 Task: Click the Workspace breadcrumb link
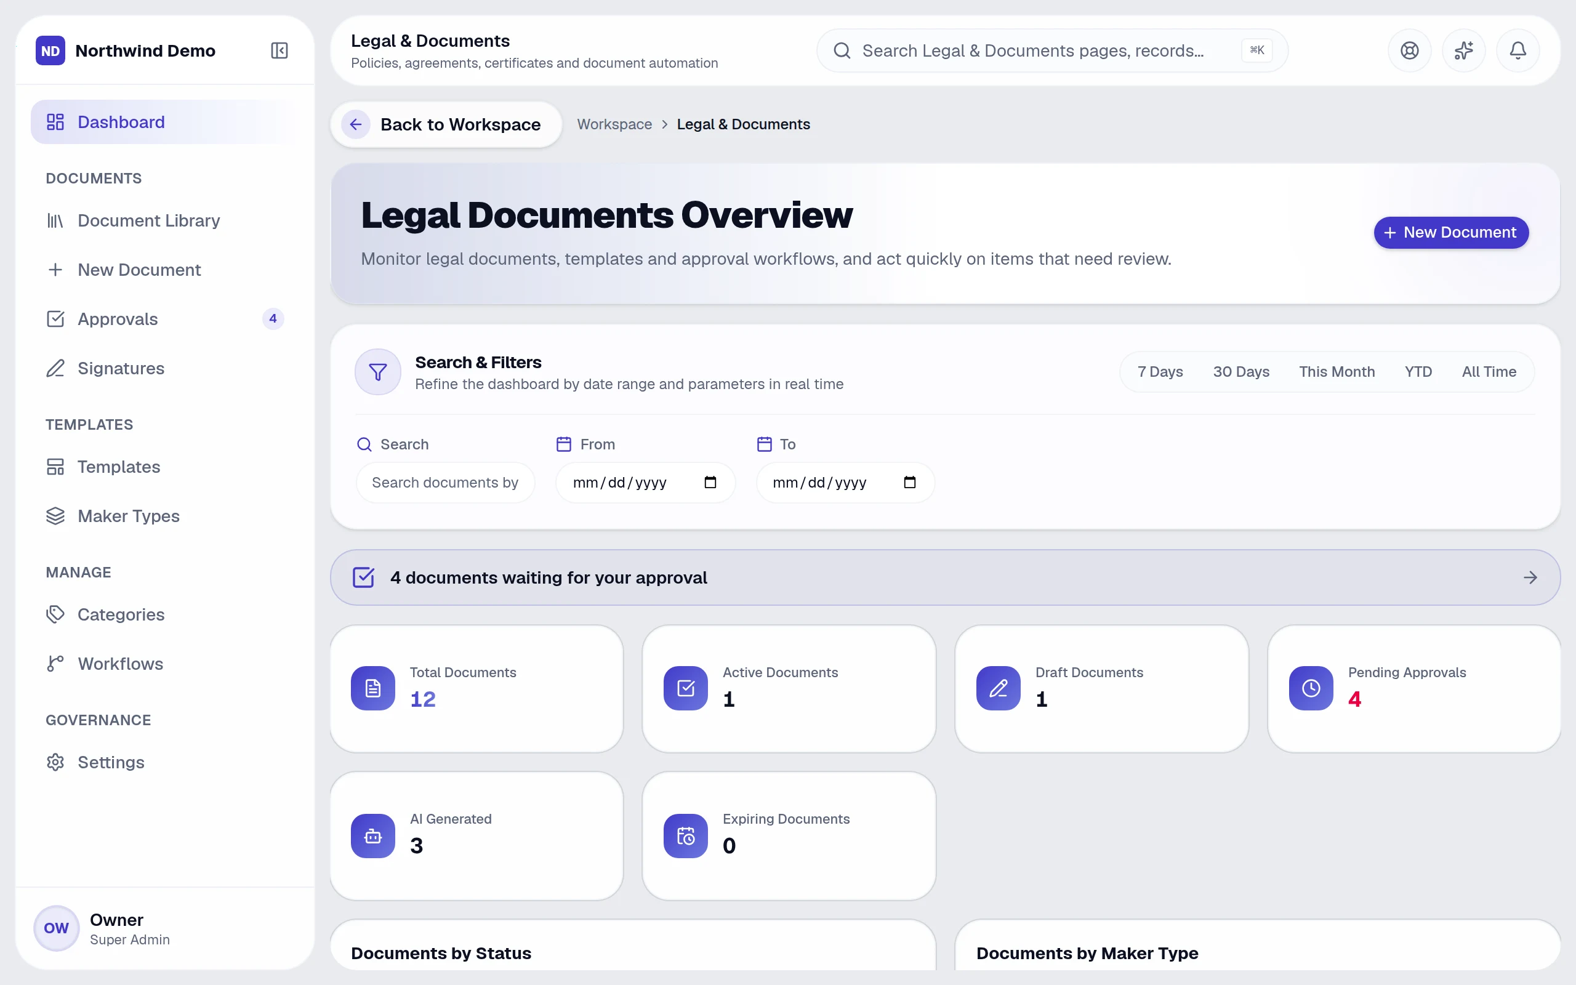click(614, 124)
